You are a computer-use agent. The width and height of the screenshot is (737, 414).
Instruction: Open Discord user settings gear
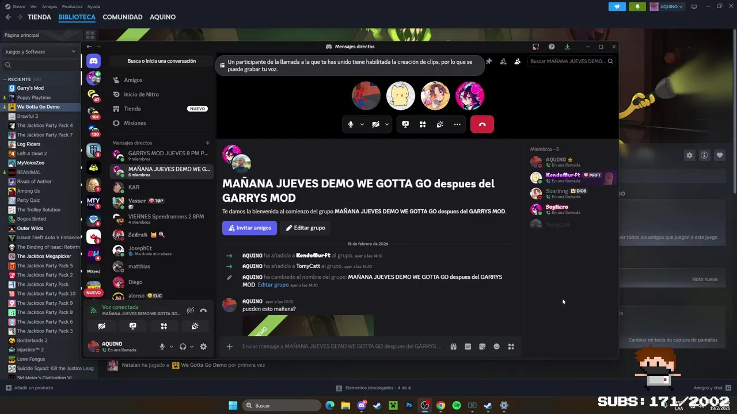203,347
